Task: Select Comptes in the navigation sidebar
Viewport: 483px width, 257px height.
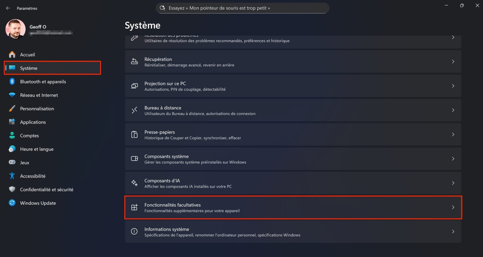Action: 29,135
